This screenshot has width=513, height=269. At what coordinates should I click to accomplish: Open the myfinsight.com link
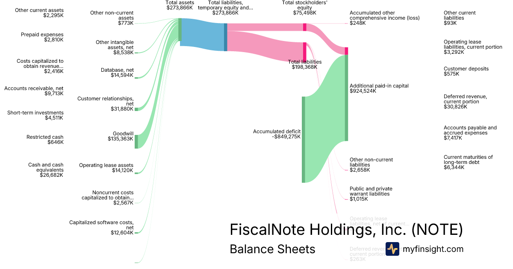click(433, 249)
